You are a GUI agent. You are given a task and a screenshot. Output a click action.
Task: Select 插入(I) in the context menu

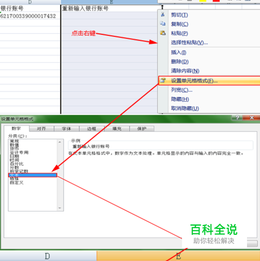(178, 52)
